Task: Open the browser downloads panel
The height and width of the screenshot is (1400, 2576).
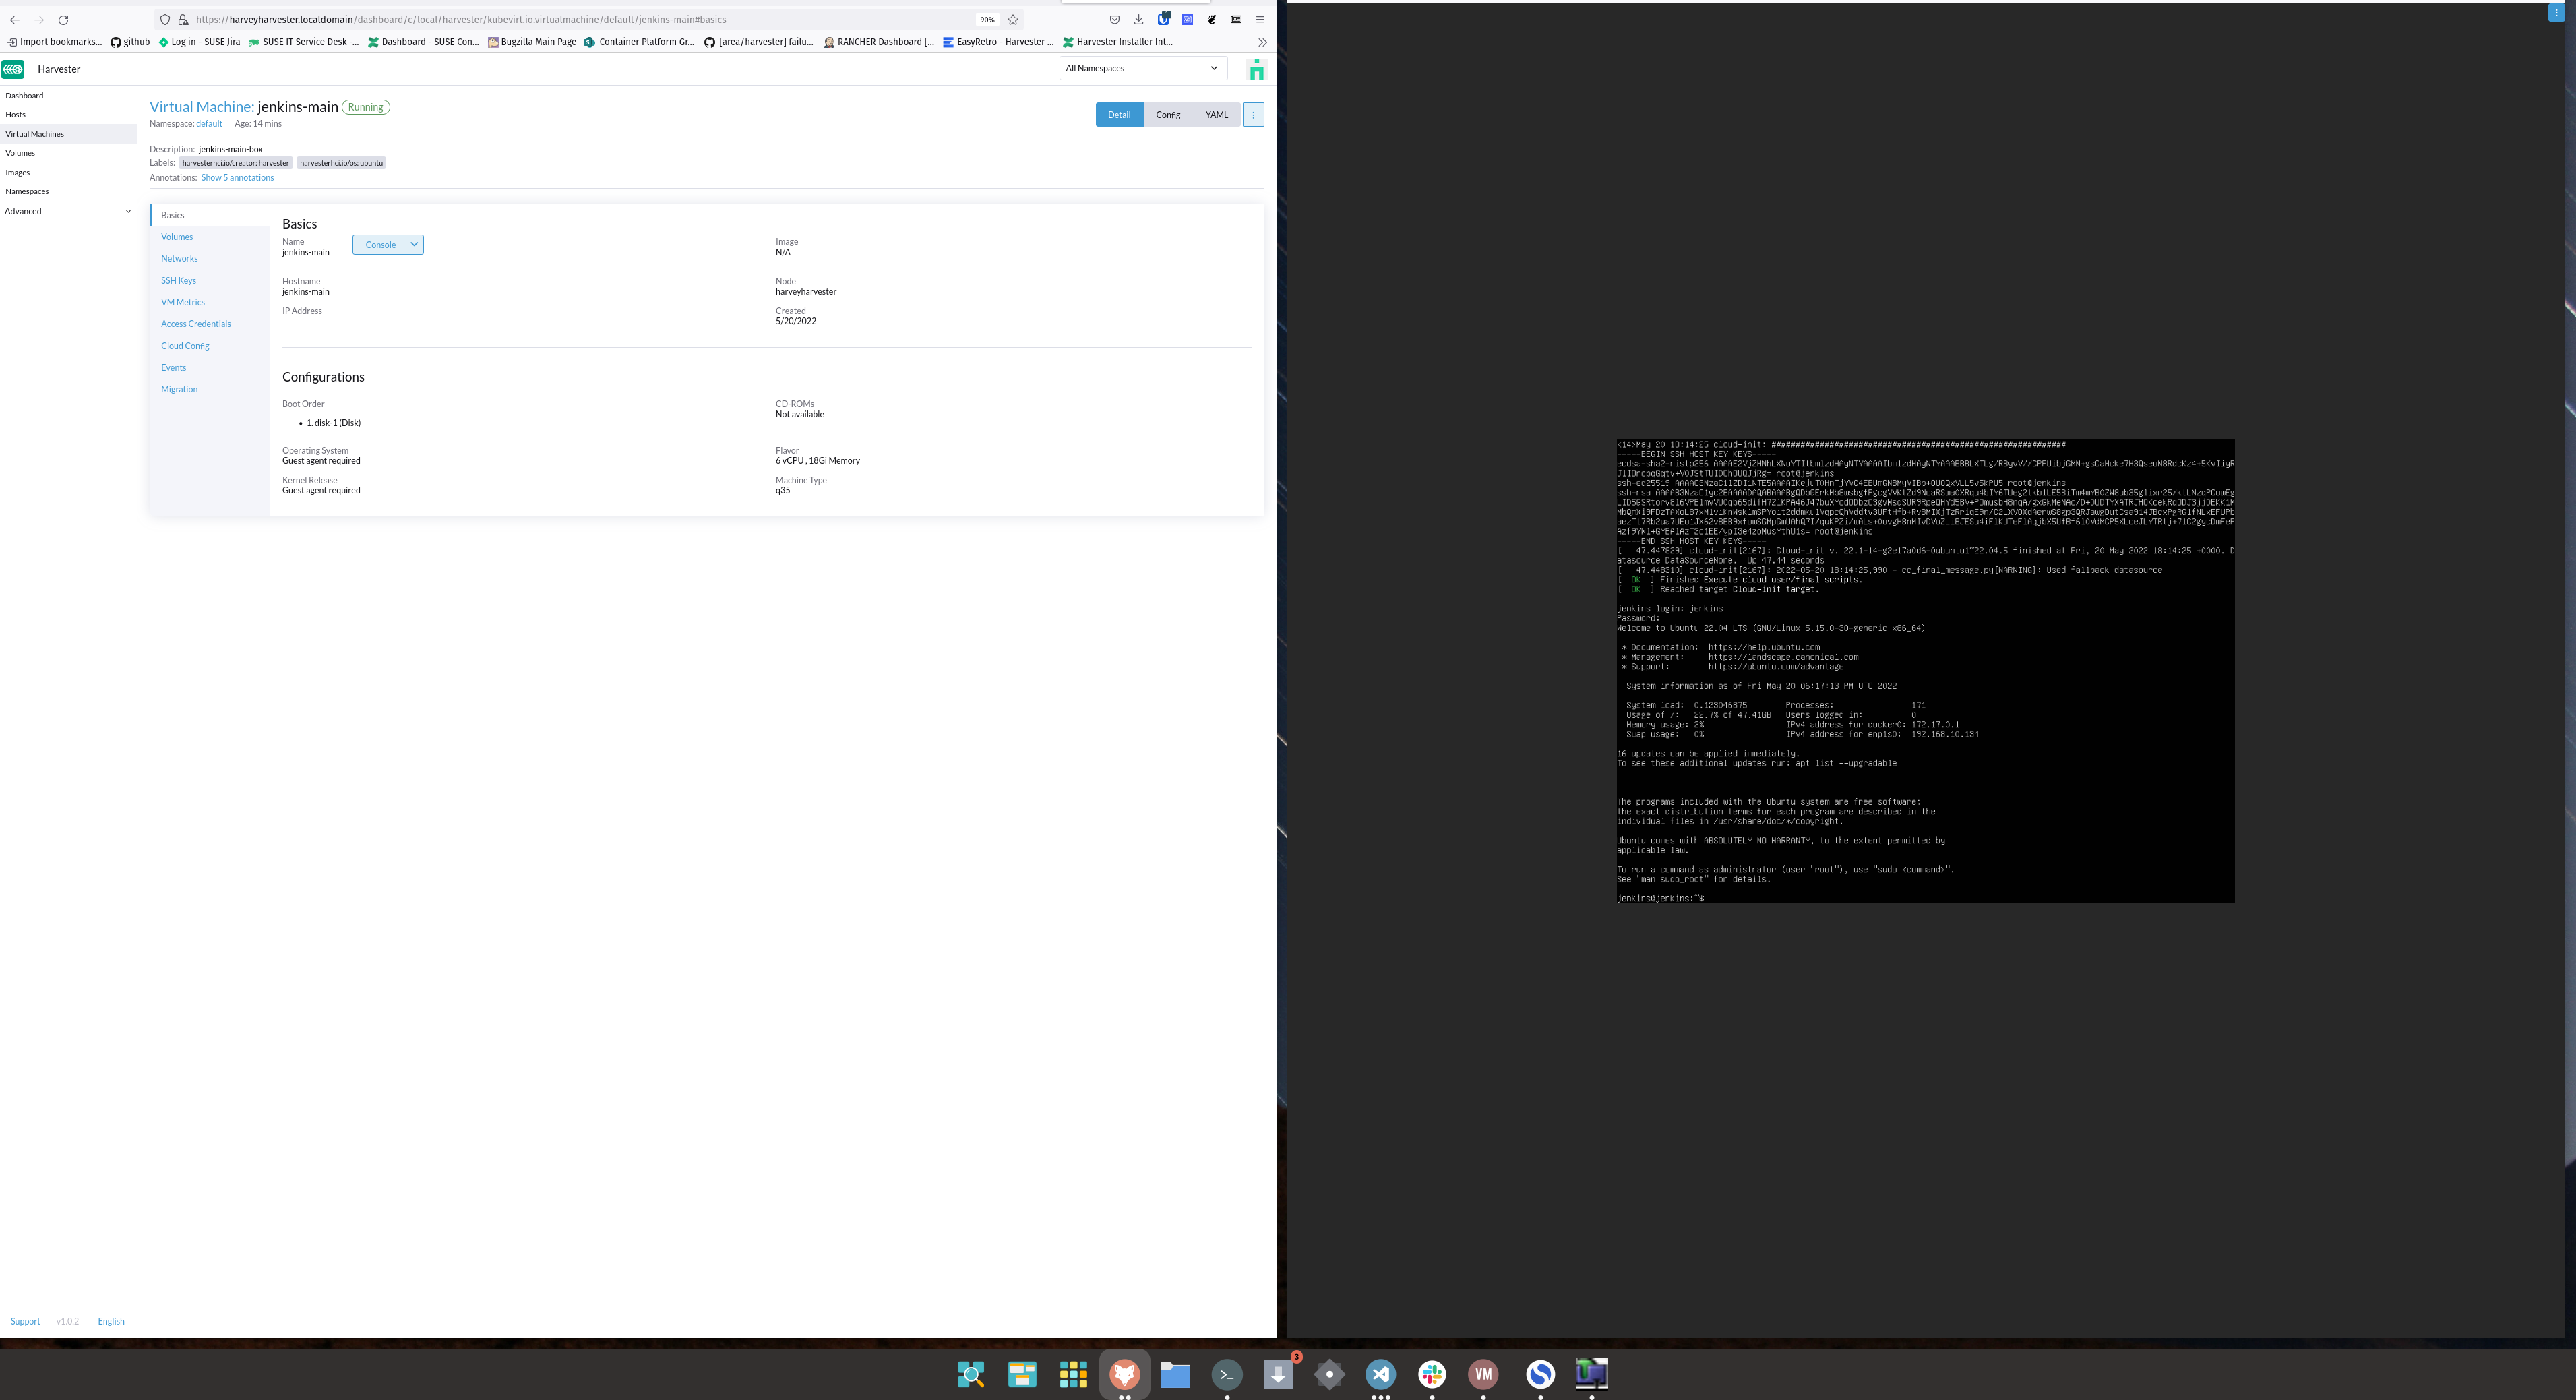Action: point(1138,19)
